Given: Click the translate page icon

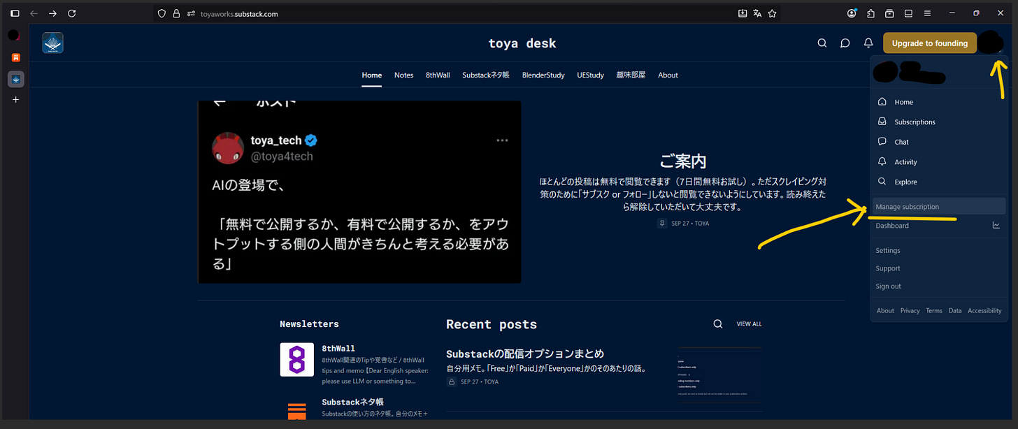Looking at the screenshot, I should 757,13.
